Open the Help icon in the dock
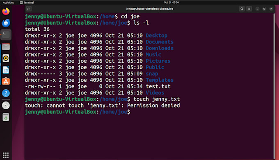The height and width of the screenshot is (160, 279). tap(6, 93)
